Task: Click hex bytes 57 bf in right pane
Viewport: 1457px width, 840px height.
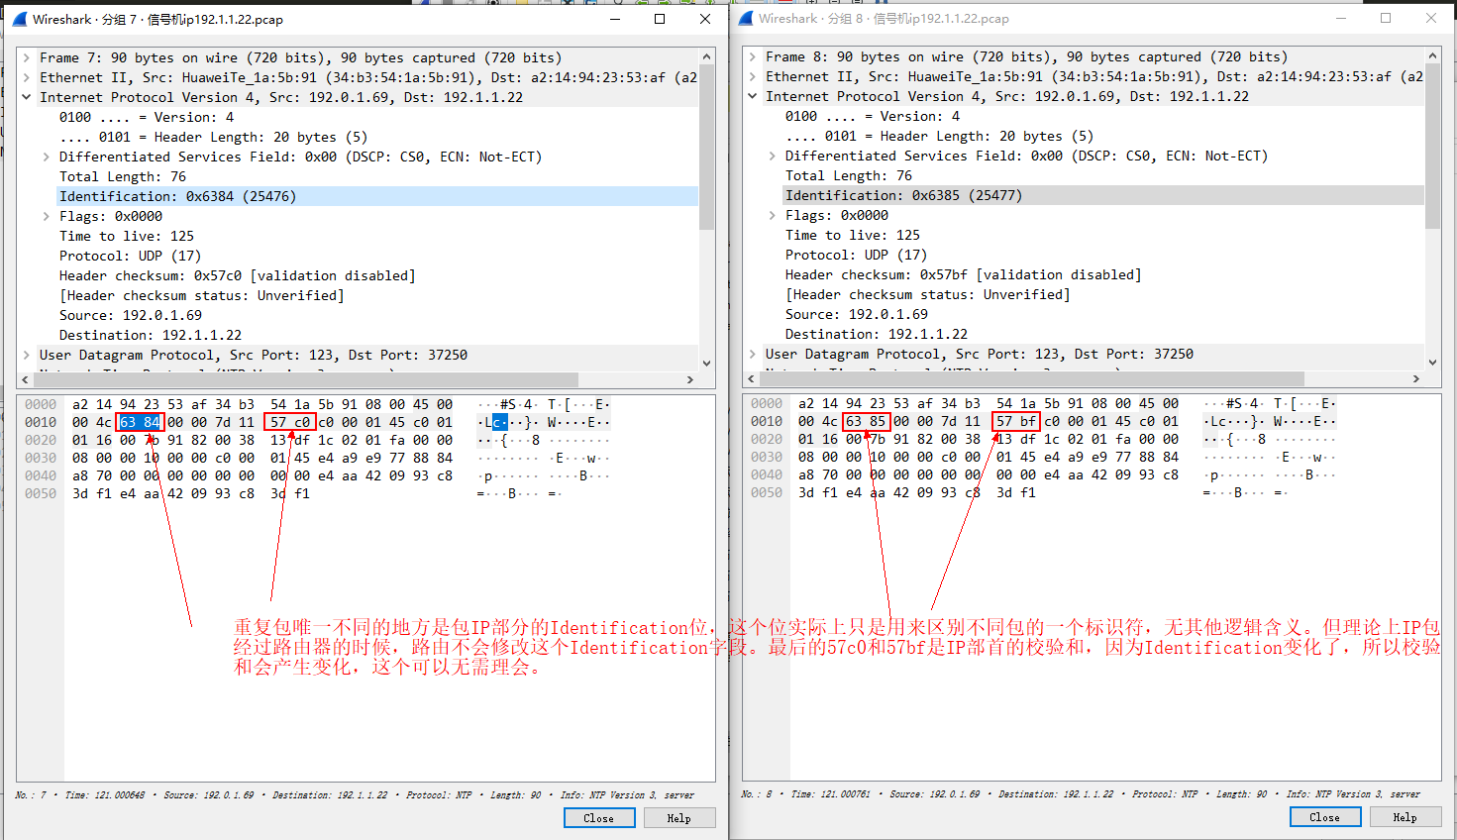Action: (1016, 421)
